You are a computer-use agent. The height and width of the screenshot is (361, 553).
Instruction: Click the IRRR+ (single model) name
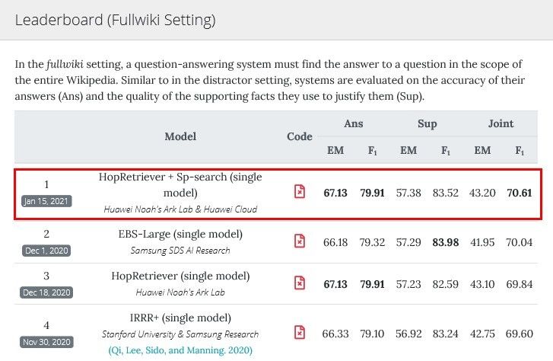click(x=180, y=318)
